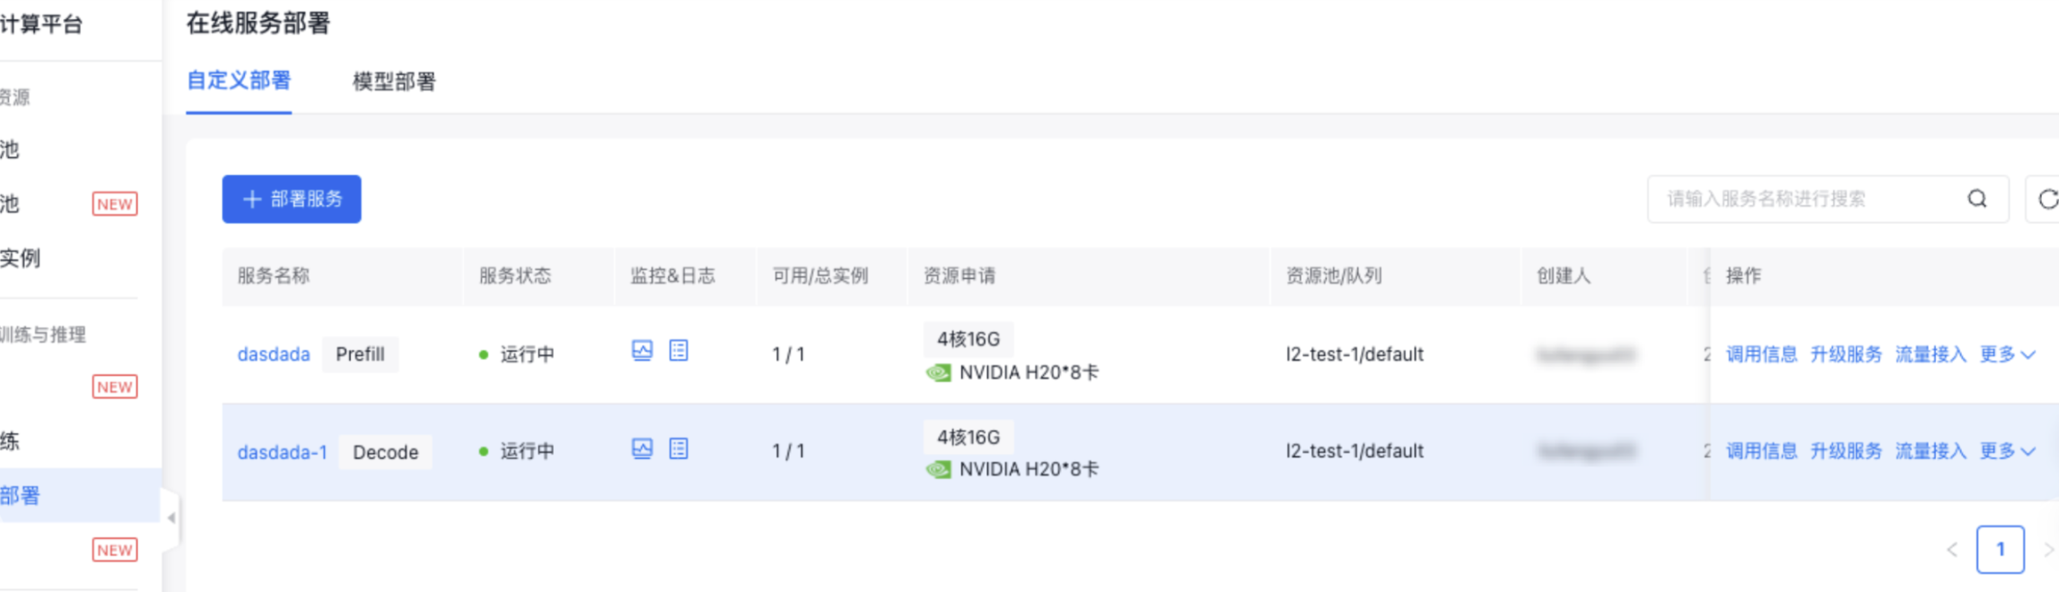Image resolution: width=2059 pixels, height=592 pixels.
Task: Open the dasdada service link
Action: point(274,354)
